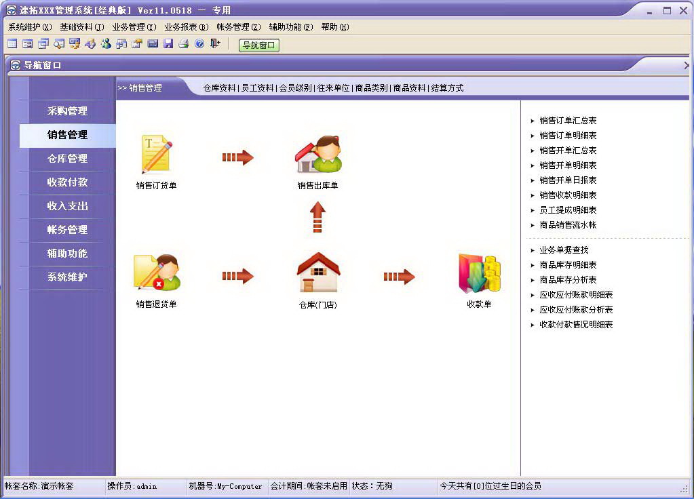Open the 收款单 coins icon
694x499 pixels.
tap(480, 273)
